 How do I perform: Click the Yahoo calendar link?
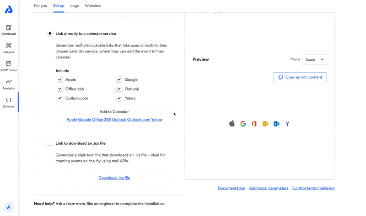point(156,120)
